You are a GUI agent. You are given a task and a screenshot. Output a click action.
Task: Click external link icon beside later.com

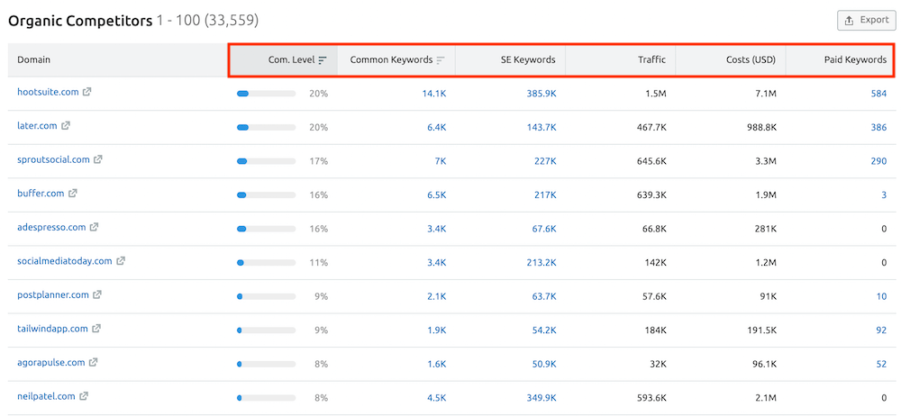tap(66, 126)
